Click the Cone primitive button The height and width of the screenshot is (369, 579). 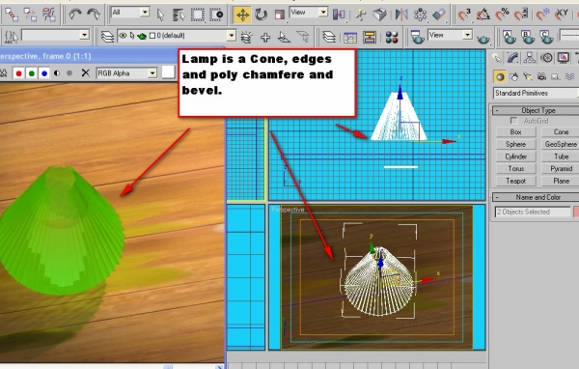coord(561,132)
